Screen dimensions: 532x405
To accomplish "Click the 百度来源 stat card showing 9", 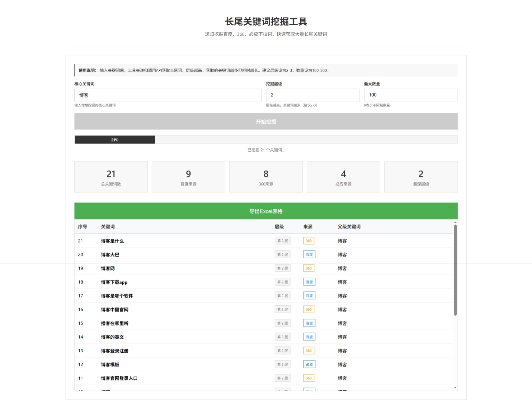I will (x=188, y=177).
